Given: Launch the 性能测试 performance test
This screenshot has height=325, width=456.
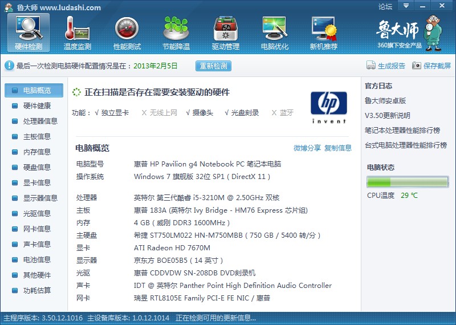Looking at the screenshot, I should [127, 32].
